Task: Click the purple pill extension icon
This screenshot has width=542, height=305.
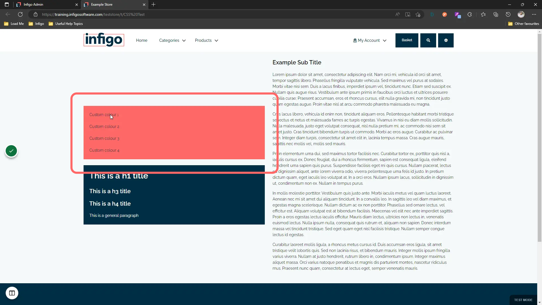Action: point(457,15)
